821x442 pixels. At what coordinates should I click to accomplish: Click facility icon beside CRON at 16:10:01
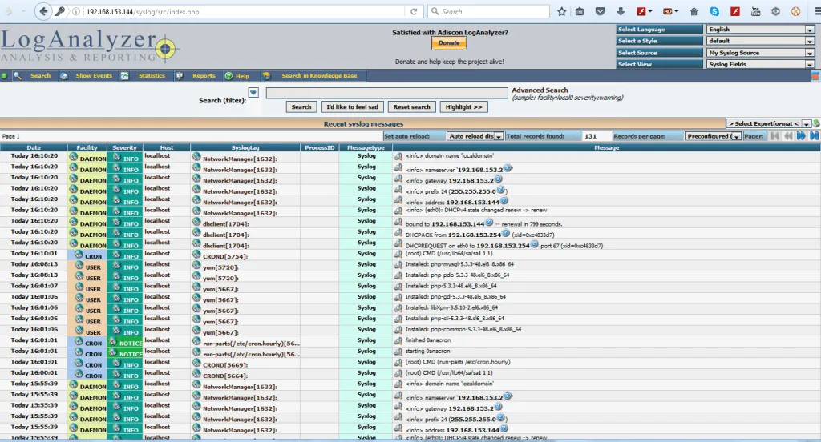tap(79, 255)
